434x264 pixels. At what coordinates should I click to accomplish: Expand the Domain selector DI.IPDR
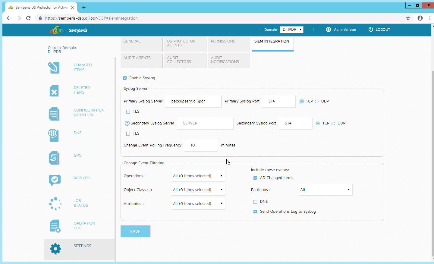(291, 30)
